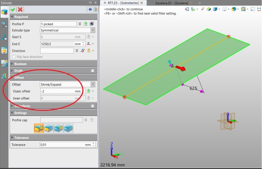262x169 pixels.
Task: Click the profile selection list icon
Action: pos(92,24)
